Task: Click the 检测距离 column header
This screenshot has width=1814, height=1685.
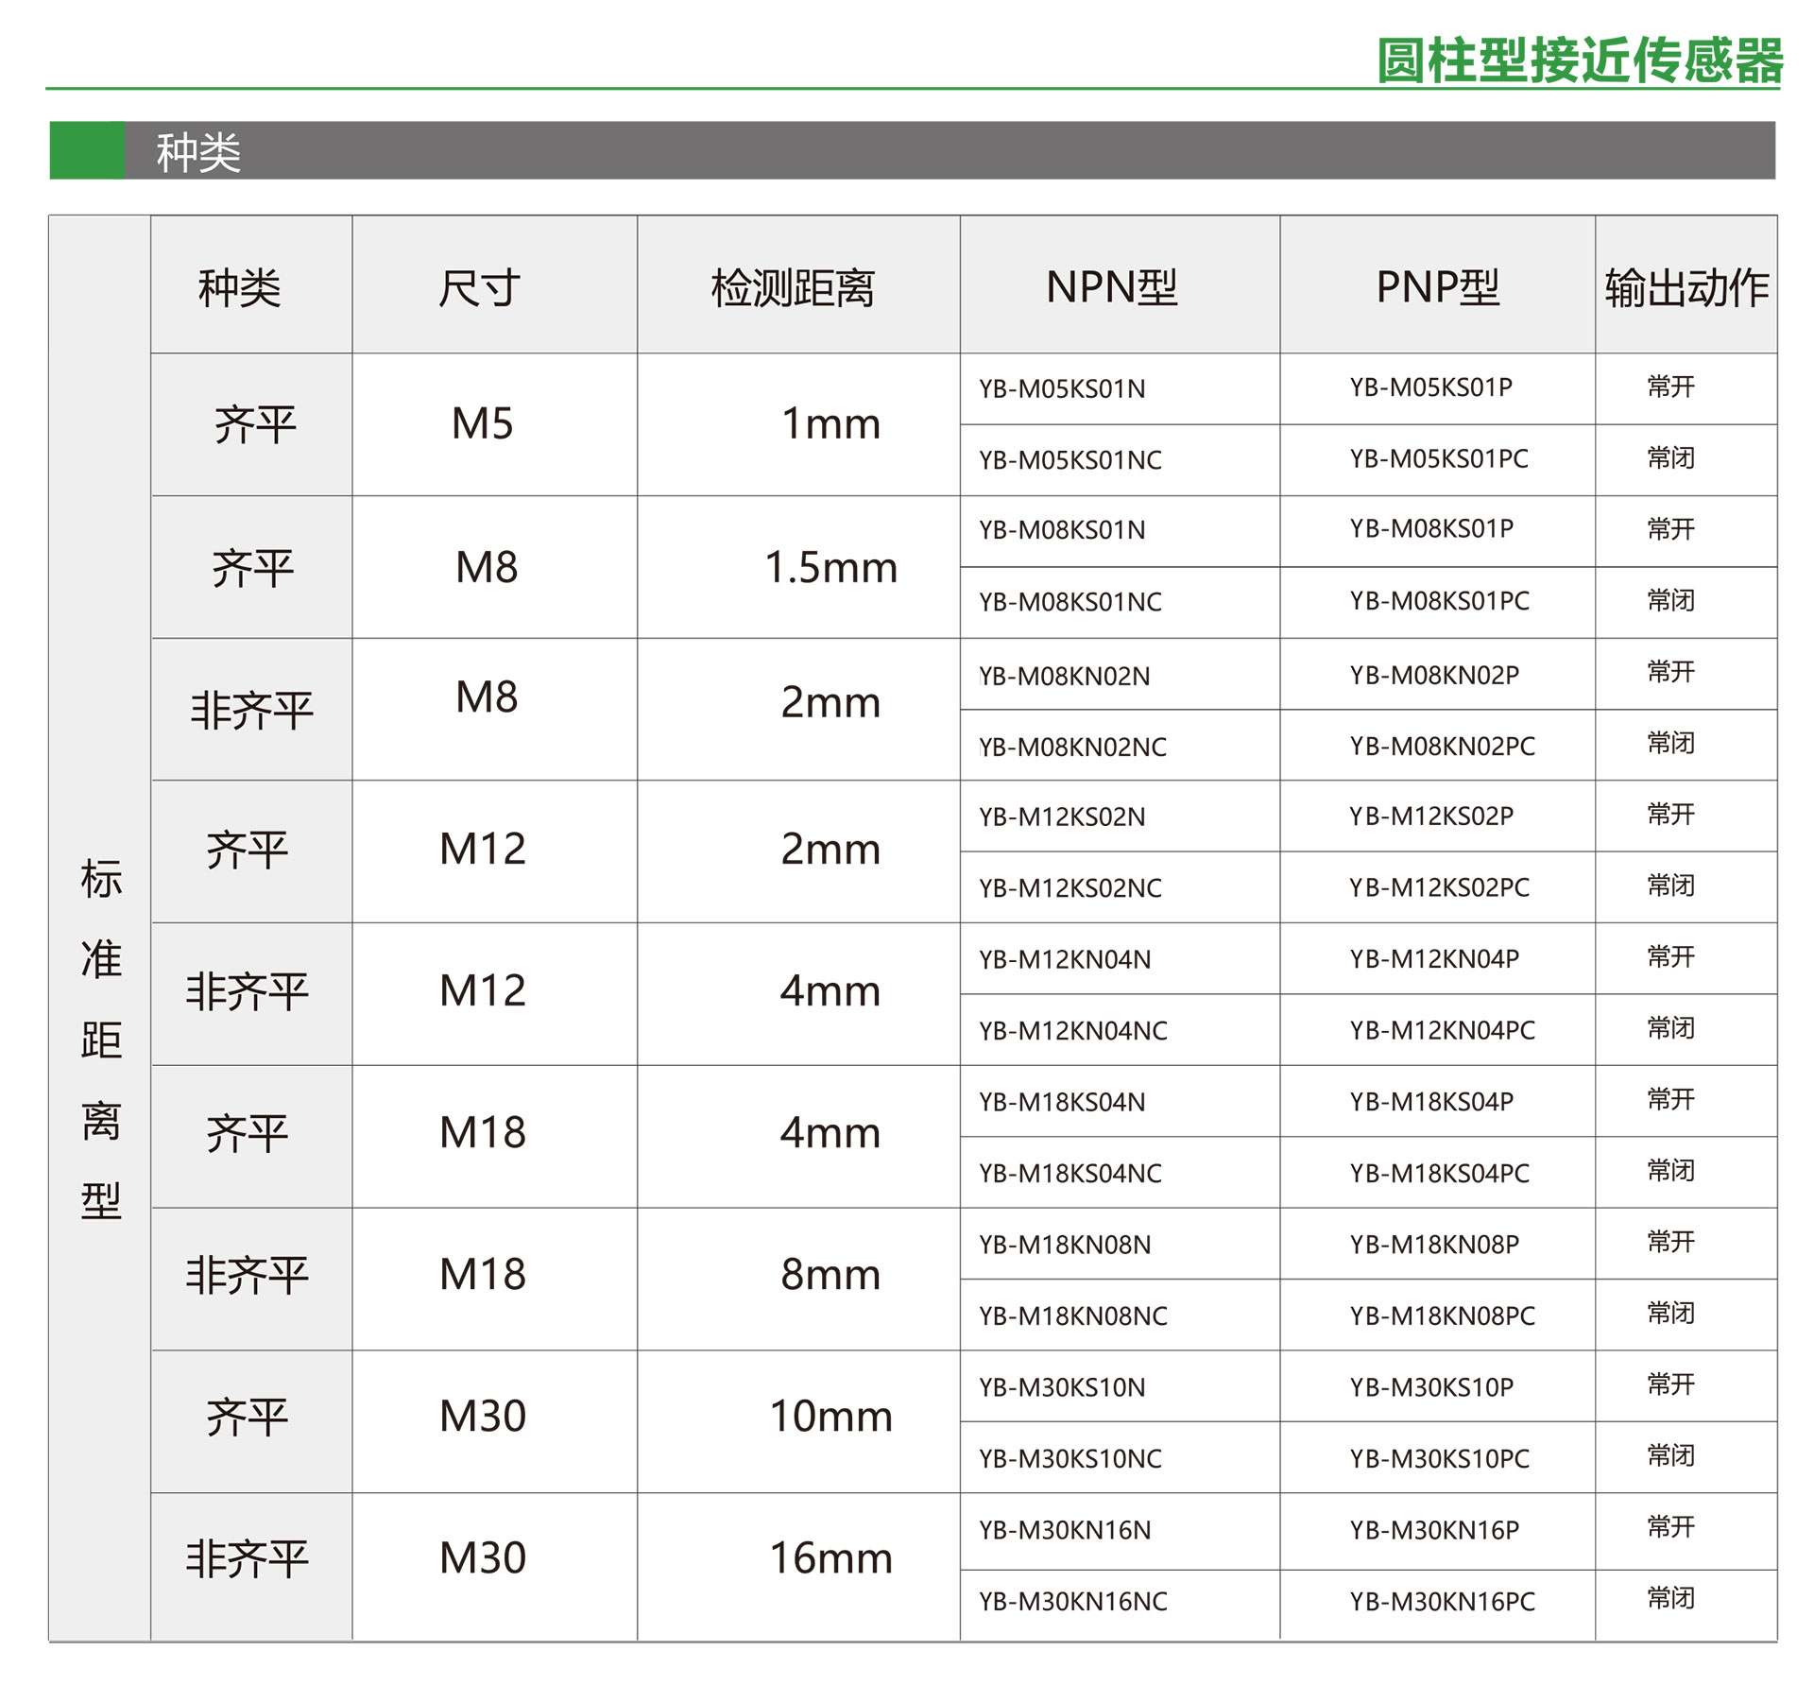Action: pos(794,287)
